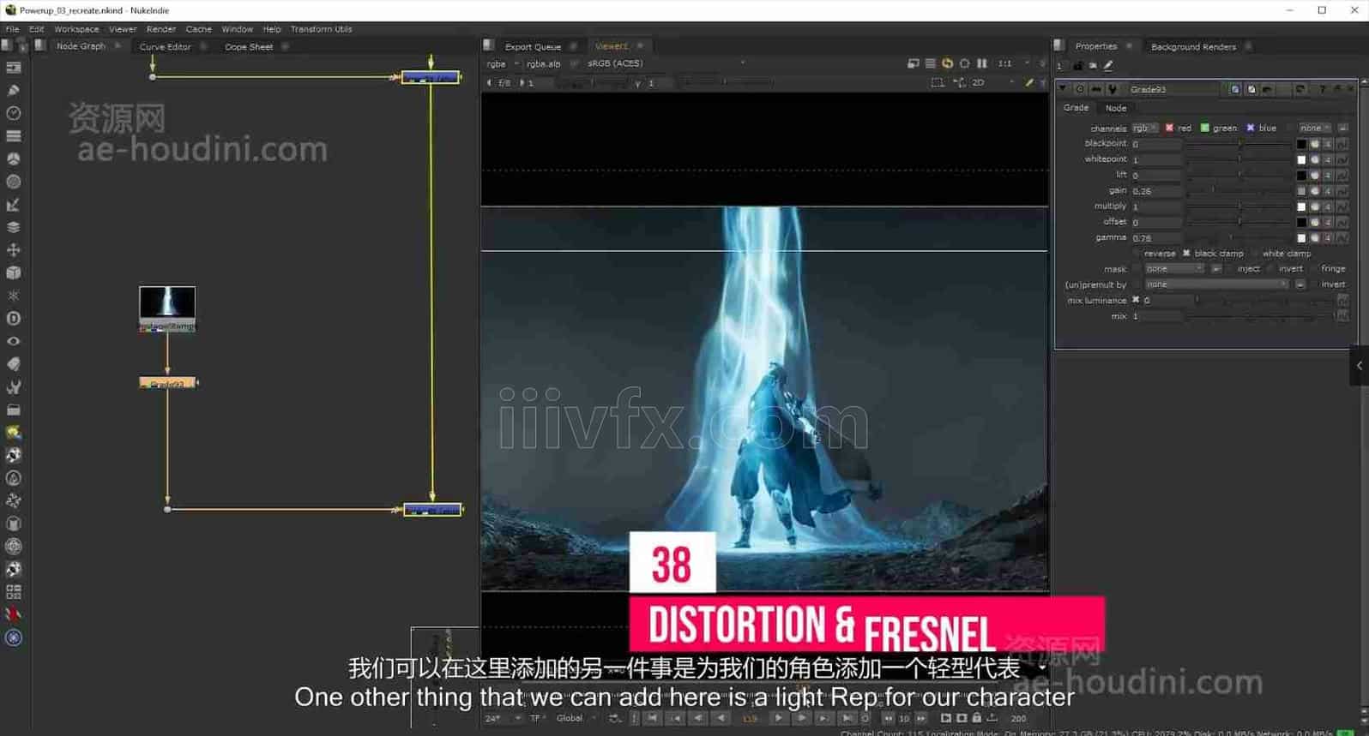The height and width of the screenshot is (736, 1369).
Task: Open the channels rgb dropdown
Action: pyautogui.click(x=1145, y=128)
